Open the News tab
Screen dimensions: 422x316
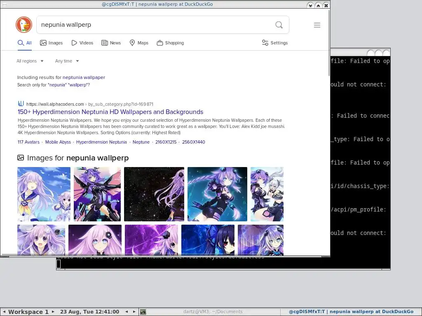point(111,43)
